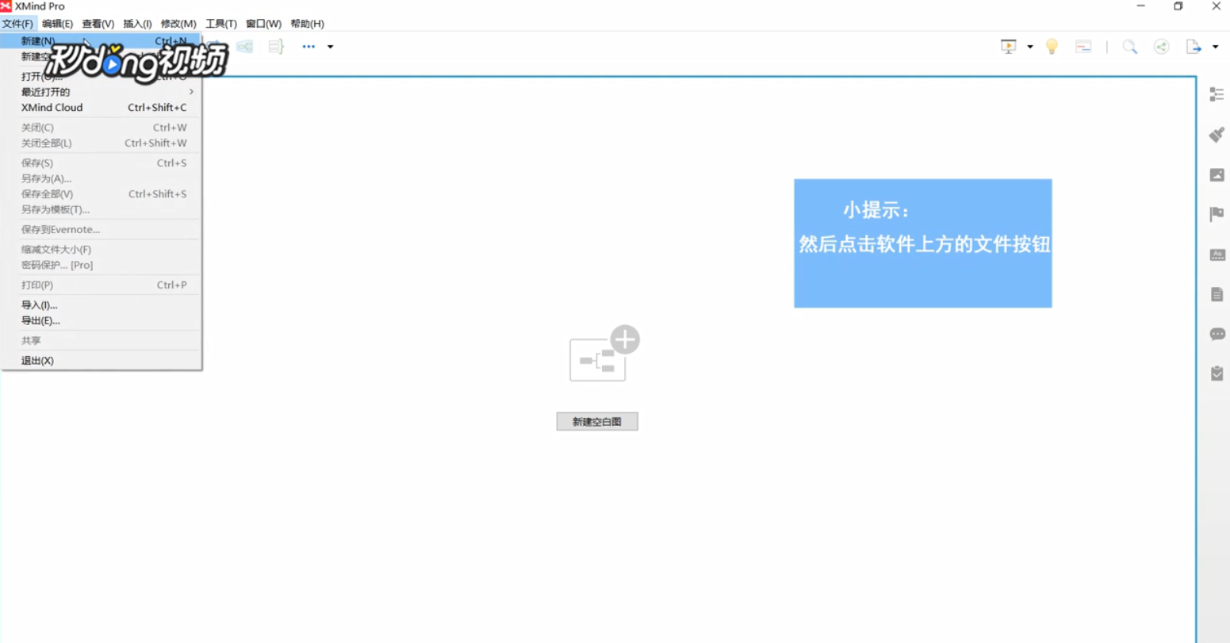Open the notes page icon in sidebar

(1217, 294)
